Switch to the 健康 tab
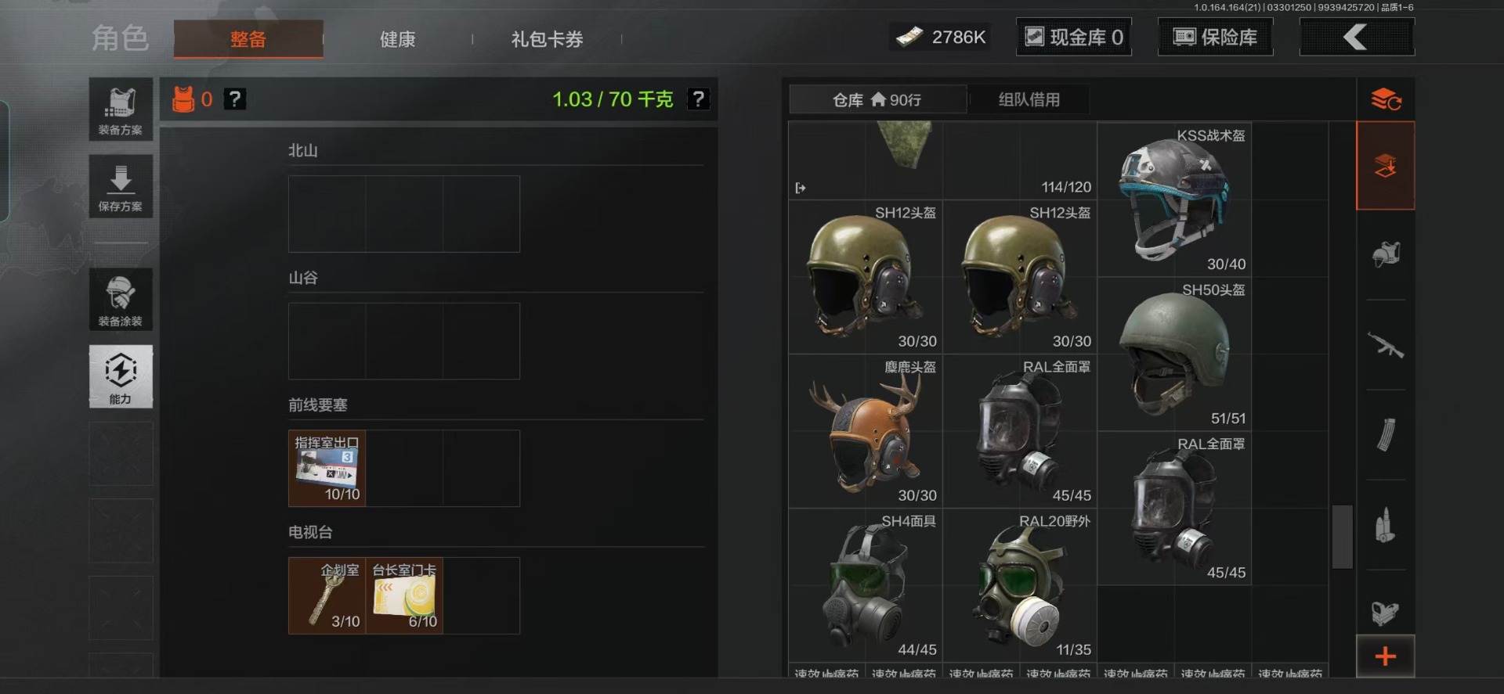This screenshot has height=694, width=1504. point(397,38)
